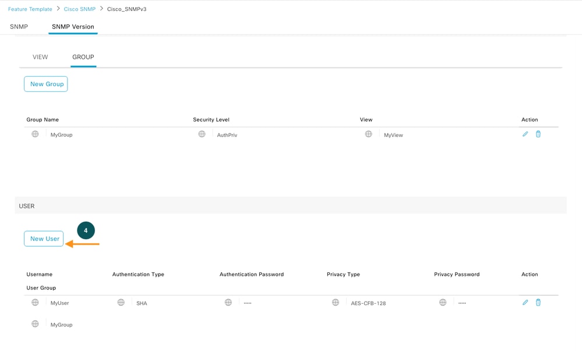Go to Feature Template breadcrumb
The width and height of the screenshot is (582, 351).
pos(30,9)
